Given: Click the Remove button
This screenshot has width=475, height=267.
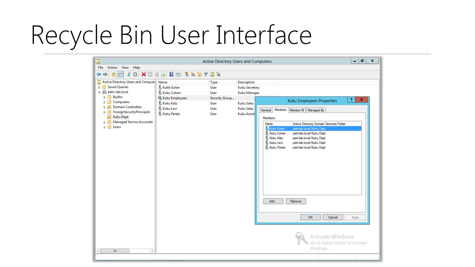Looking at the screenshot, I should (x=296, y=201).
